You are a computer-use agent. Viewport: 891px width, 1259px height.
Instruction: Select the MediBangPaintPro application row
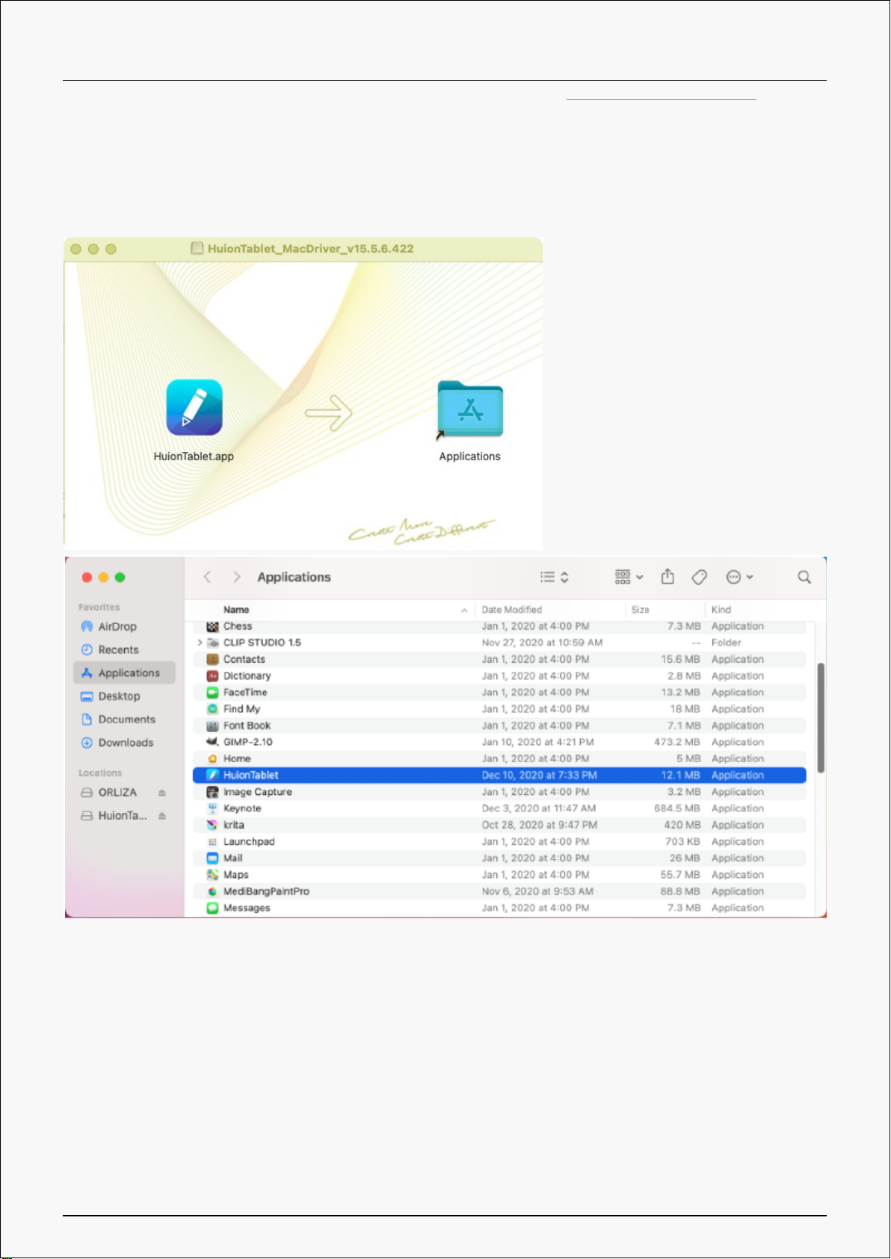pyautogui.click(x=499, y=891)
